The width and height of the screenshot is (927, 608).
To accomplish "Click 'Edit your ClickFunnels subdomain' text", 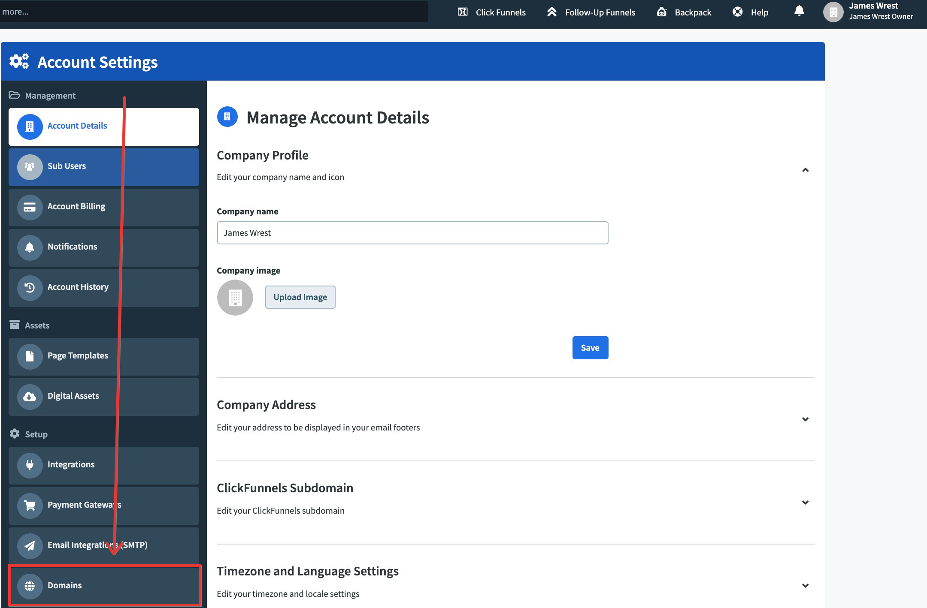I will click(x=281, y=511).
